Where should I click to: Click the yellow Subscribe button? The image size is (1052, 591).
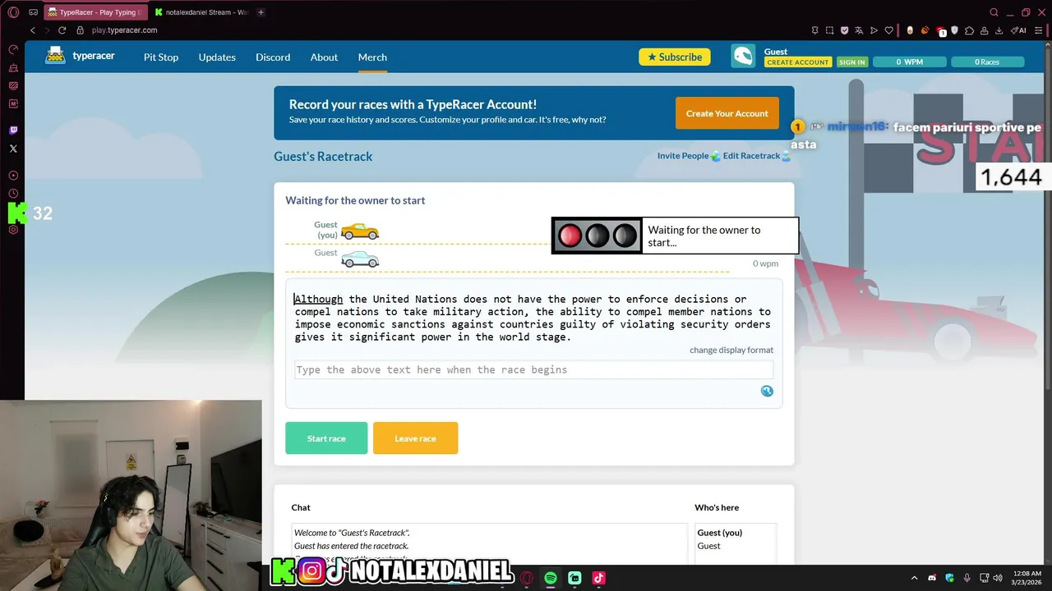675,57
